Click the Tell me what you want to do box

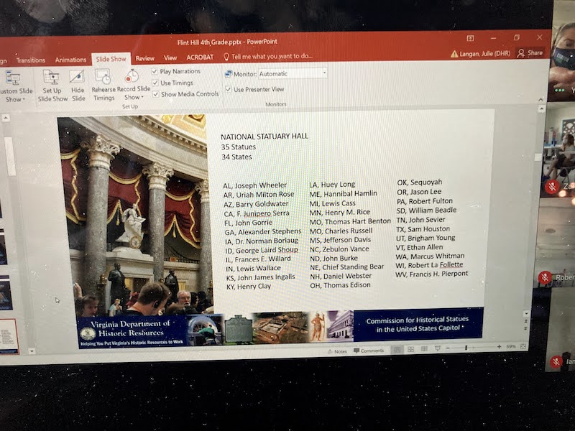[268, 56]
